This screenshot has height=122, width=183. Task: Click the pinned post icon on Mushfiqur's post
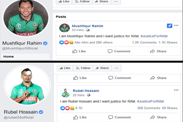170,26
